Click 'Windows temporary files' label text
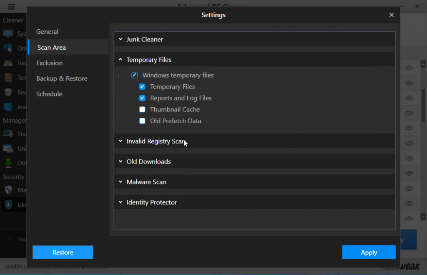This screenshot has width=427, height=275. [178, 75]
